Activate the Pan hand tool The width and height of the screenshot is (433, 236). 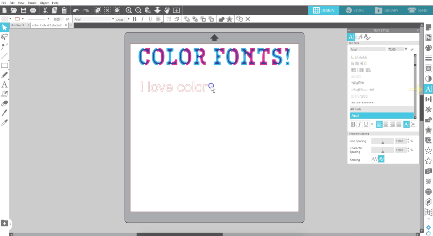click(167, 10)
